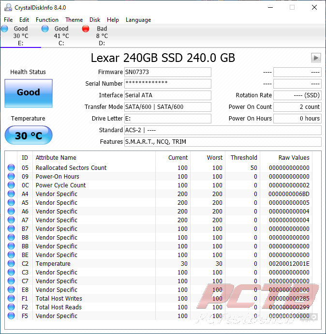Click the Lexar 240GB SSD model title
Image resolution: width=326 pixels, height=334 pixels.
pyautogui.click(x=163, y=58)
